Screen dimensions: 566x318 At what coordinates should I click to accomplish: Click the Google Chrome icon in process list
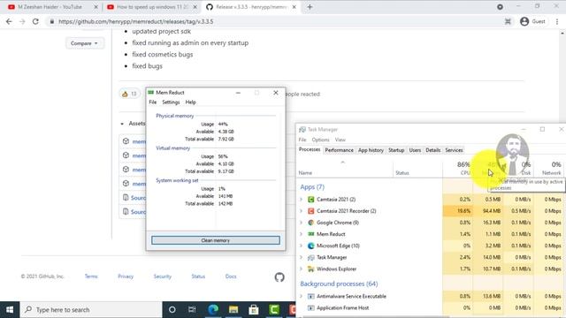click(x=310, y=223)
